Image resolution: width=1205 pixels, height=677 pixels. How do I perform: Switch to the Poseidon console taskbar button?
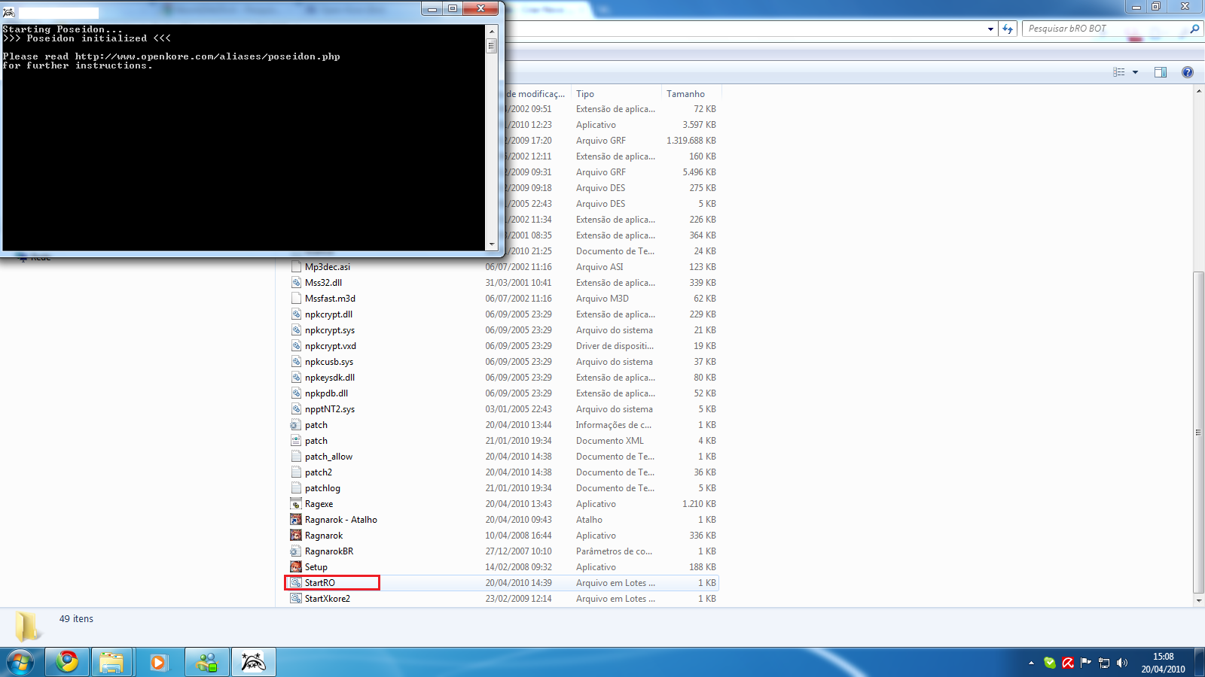[253, 662]
